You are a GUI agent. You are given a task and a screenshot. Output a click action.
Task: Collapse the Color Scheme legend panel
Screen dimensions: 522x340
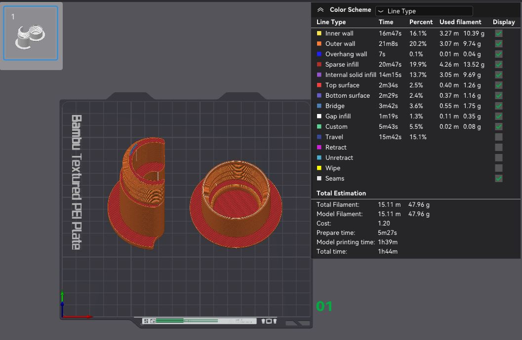(320, 10)
